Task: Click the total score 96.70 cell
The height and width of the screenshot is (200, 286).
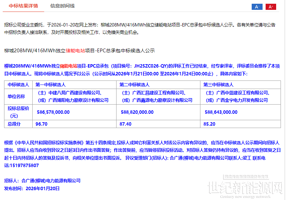Action: 41,124
